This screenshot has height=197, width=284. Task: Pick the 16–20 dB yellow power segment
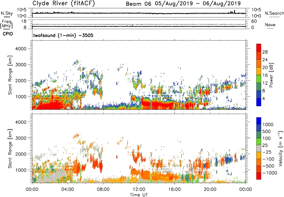pos(259,71)
